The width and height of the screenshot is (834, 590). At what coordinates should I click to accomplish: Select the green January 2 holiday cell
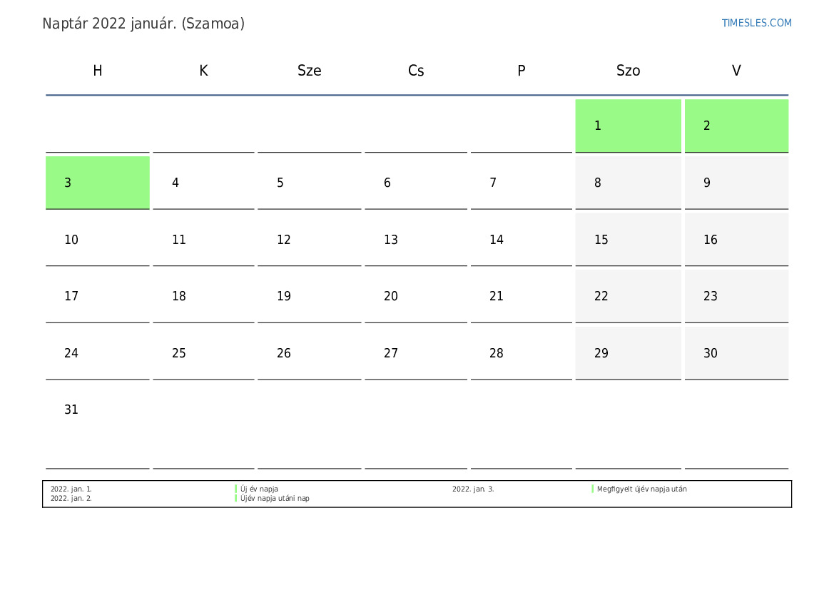pos(736,126)
